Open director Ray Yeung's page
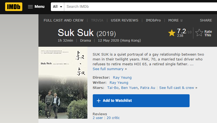 point(122,78)
